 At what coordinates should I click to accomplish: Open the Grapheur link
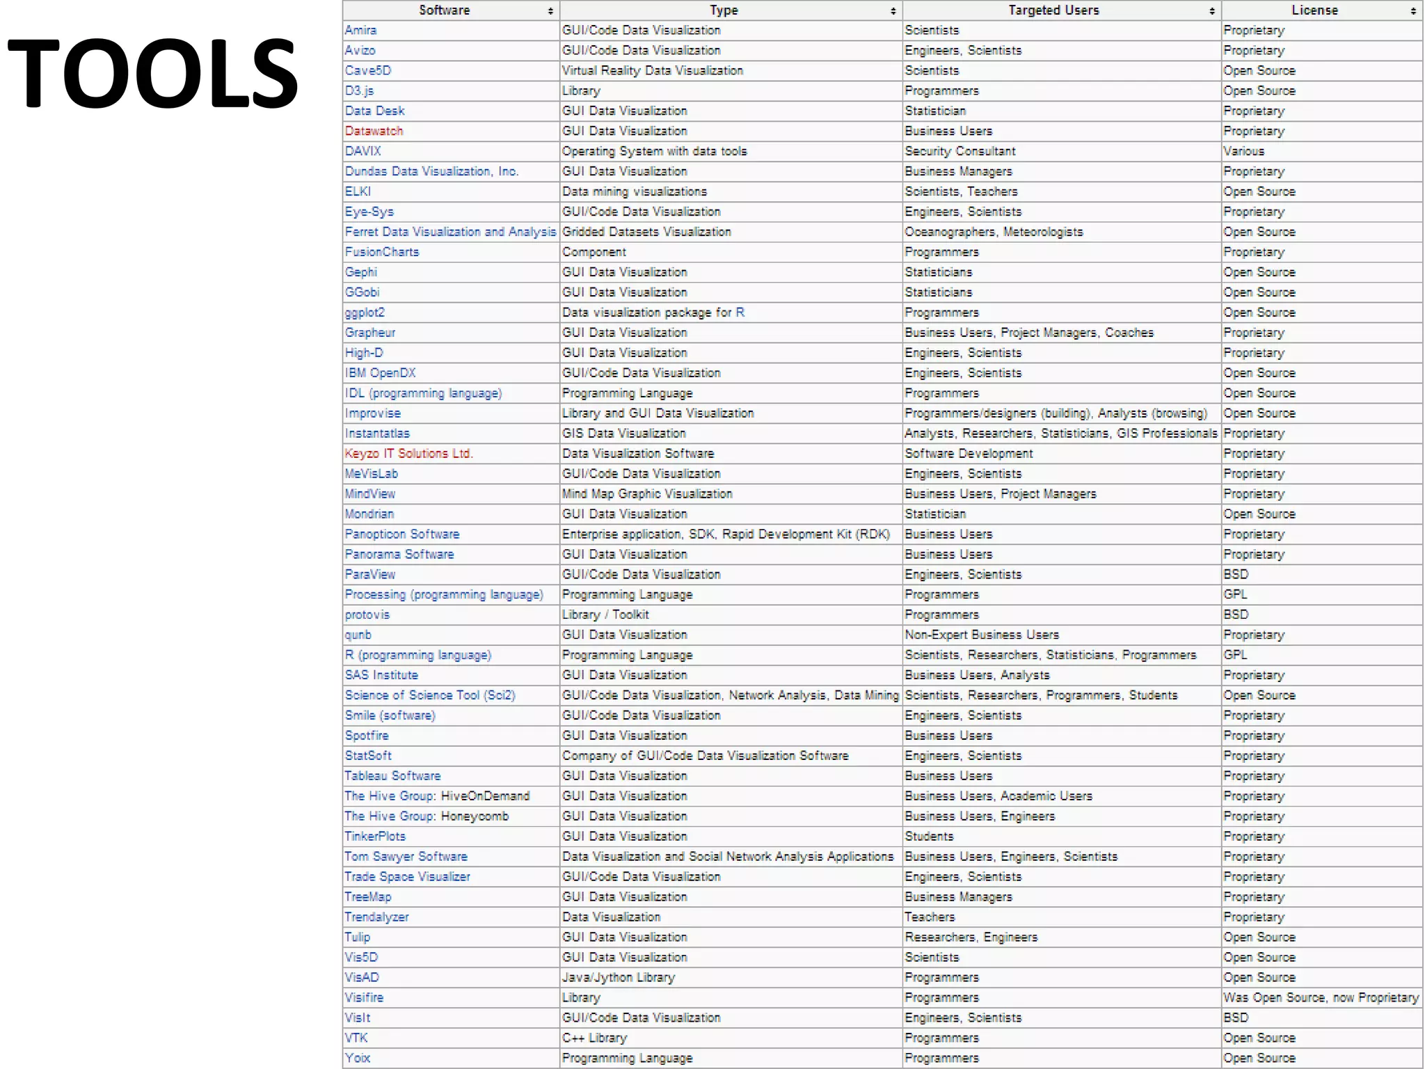point(370,333)
